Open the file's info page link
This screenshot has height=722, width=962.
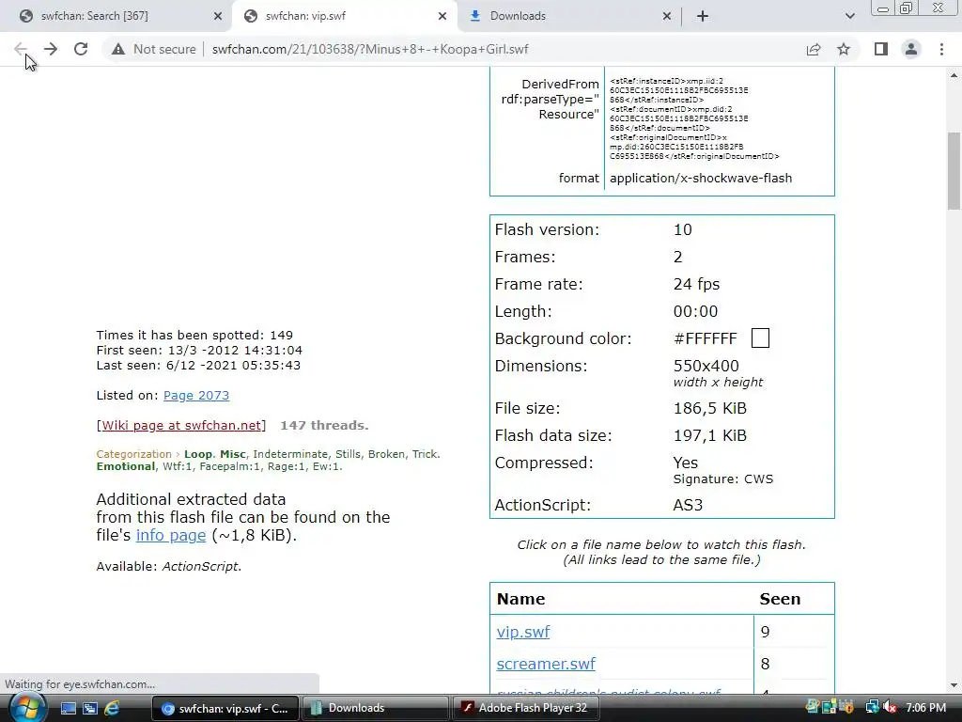[x=171, y=535]
